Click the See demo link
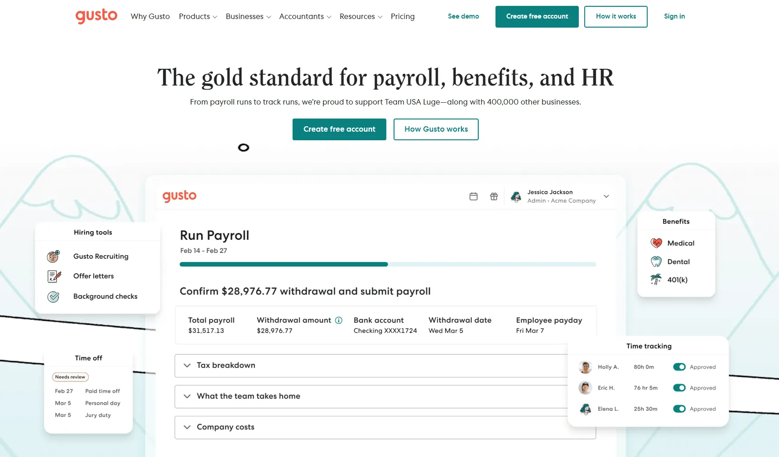Screen dimensions: 779x457 [463, 16]
